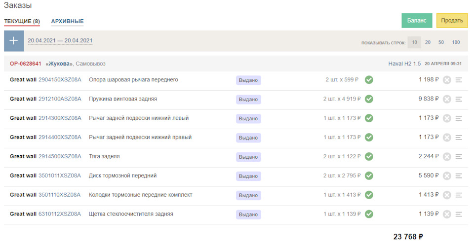Click cancel X icon for Пружина винтовая задняя

pos(447,99)
